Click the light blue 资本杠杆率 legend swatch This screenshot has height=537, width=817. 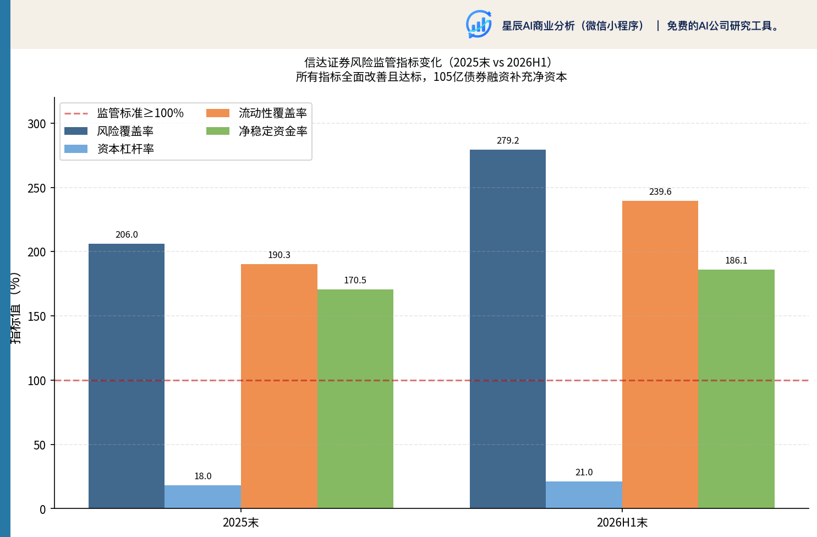[x=76, y=149]
